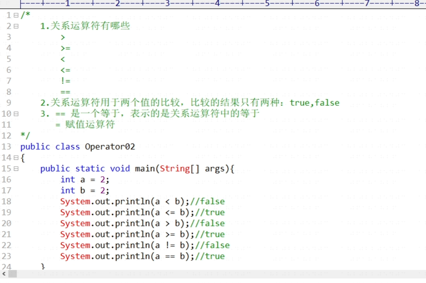
Task: Click the class name Operator02
Action: pos(110,147)
